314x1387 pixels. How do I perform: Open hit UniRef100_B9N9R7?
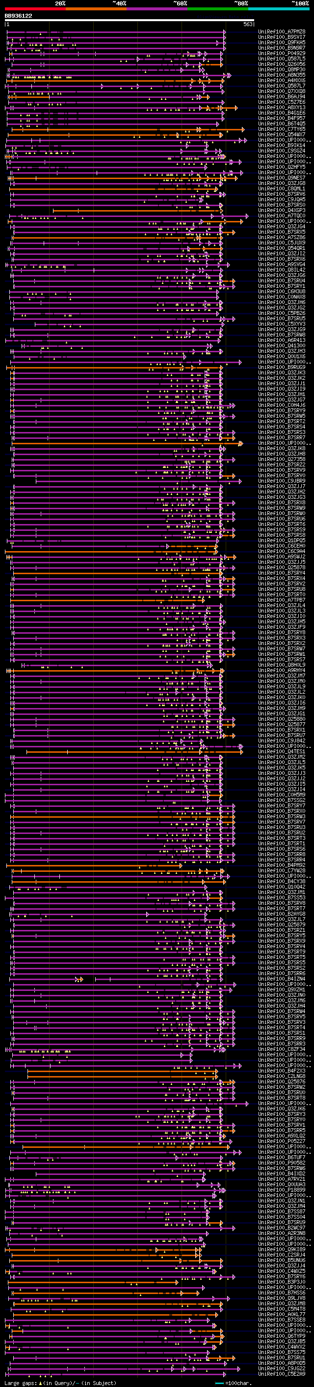tap(282, 48)
